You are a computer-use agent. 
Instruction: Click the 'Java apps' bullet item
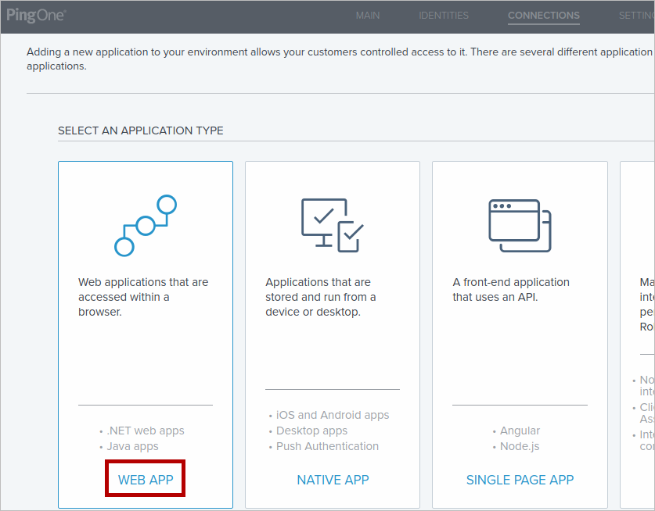click(132, 446)
